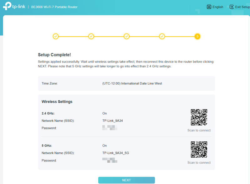Click the Exit Setup text link
The height and width of the screenshot is (184, 250).
242,7
